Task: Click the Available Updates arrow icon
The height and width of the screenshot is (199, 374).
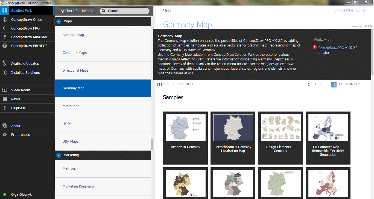Action: coord(4,63)
